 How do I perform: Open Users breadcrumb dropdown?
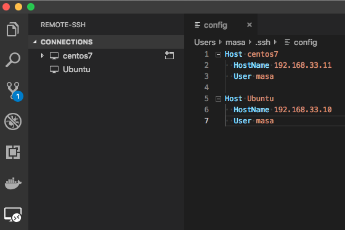click(205, 42)
